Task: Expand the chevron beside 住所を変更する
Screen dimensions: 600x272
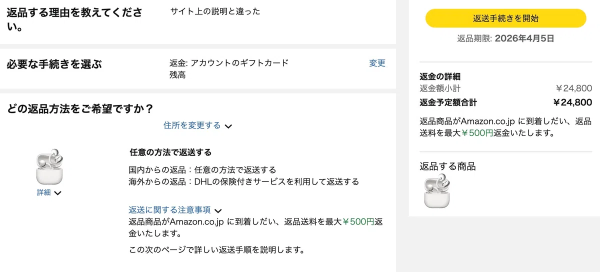Action: click(x=228, y=126)
